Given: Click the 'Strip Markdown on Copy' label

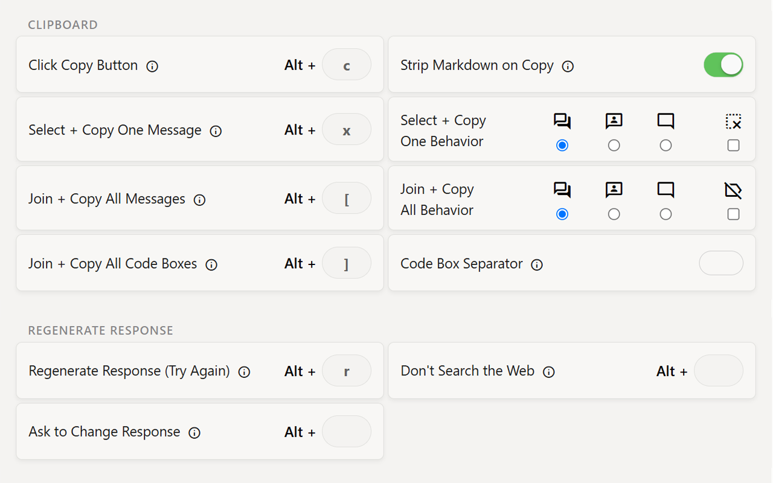Looking at the screenshot, I should coord(477,65).
